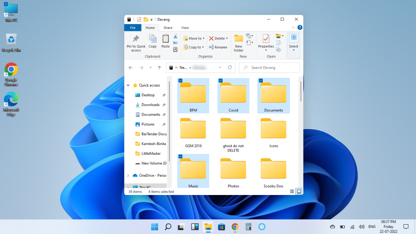
Task: Launch Google Chrome from the taskbar
Action: tap(235, 227)
